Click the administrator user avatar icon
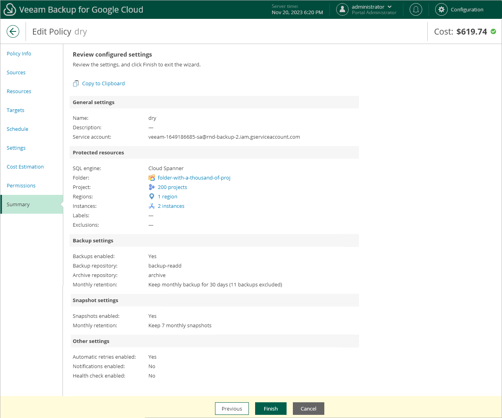502x418 pixels. pos(342,9)
